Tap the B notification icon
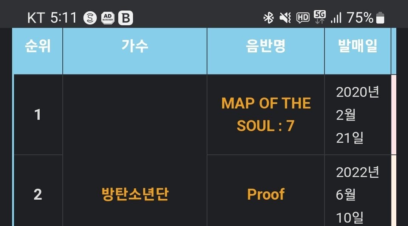The height and width of the screenshot is (226, 408). 125,18
